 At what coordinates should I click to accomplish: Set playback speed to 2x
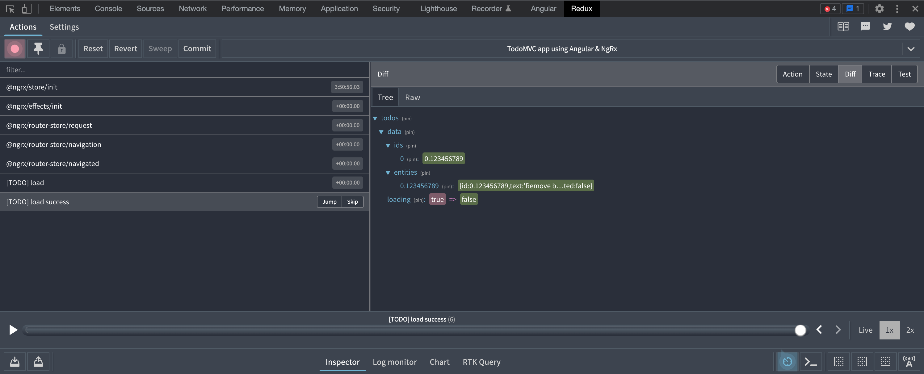[x=910, y=330]
